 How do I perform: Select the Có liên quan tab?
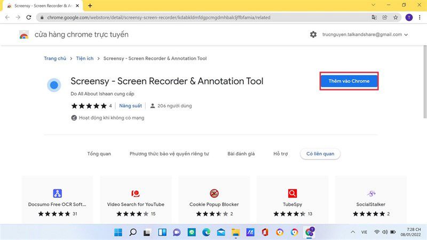(x=320, y=154)
